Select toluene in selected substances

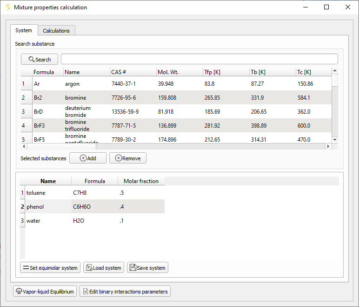[48, 193]
